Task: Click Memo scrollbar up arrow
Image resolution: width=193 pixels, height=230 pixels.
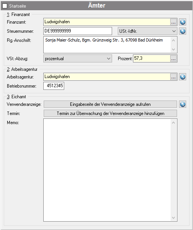Action: click(x=174, y=123)
